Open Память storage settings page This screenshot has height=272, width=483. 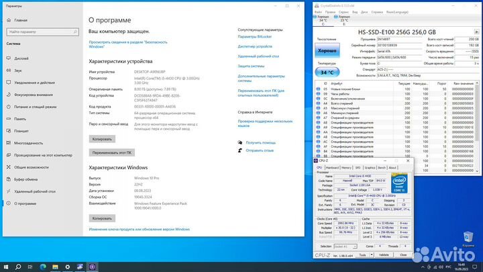point(20,119)
